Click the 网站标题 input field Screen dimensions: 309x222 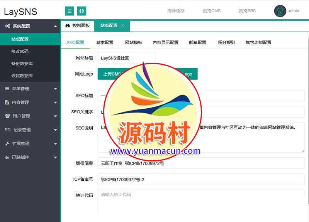coord(126,58)
